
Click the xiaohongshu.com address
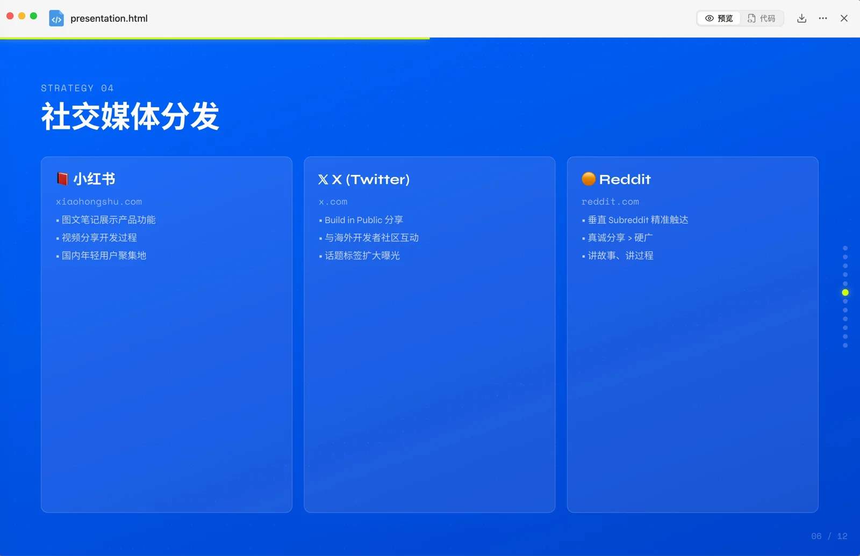[x=99, y=202]
